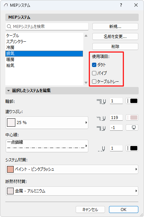Close the MEPシステム dialog
The width and height of the screenshot is (144, 217).
tap(136, 5)
